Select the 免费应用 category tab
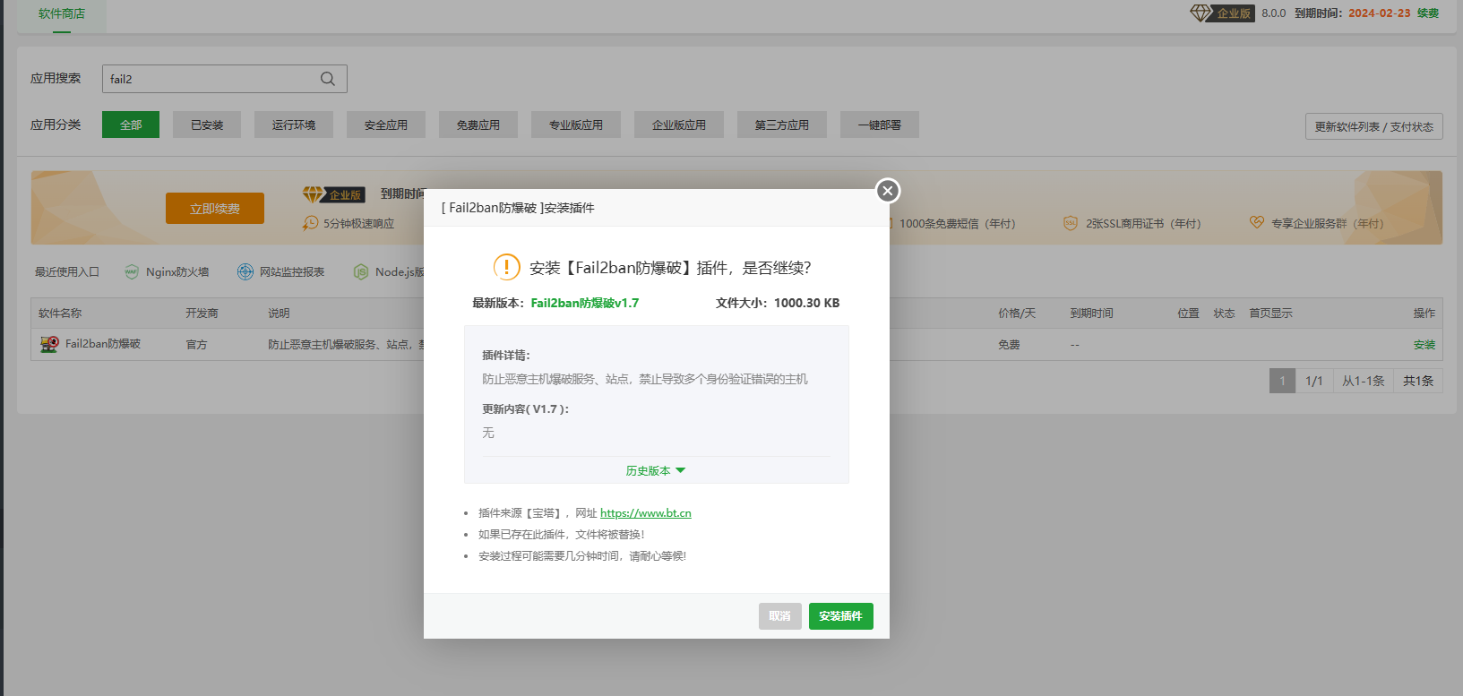1463x696 pixels. point(478,125)
